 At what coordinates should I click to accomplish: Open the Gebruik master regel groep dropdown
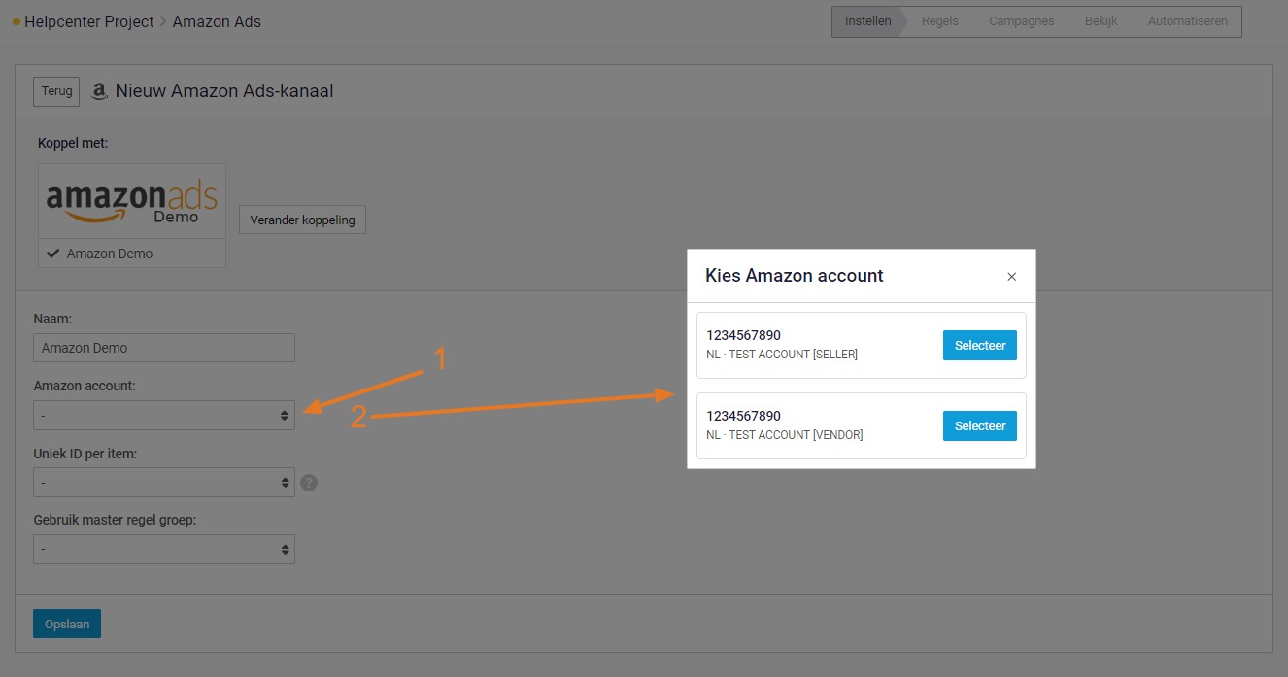[164, 549]
